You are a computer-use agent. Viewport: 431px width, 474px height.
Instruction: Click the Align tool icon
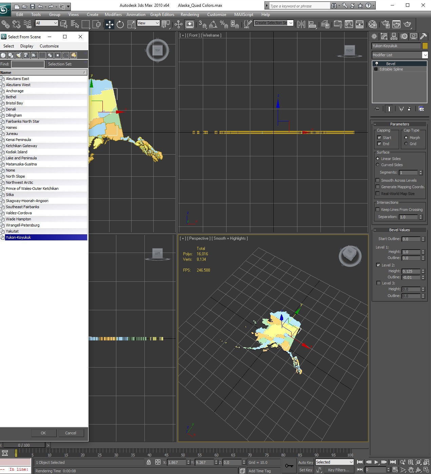coord(312,24)
